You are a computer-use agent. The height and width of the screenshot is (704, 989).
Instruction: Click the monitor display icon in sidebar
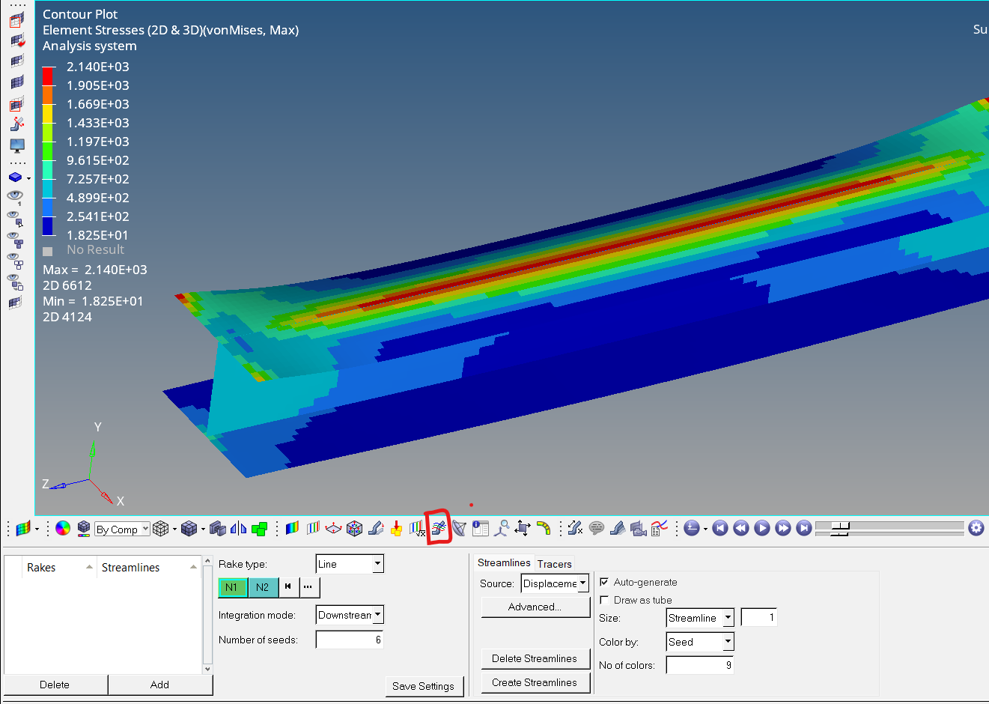[16, 145]
